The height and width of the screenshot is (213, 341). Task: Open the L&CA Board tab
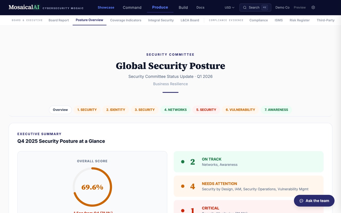point(190,20)
